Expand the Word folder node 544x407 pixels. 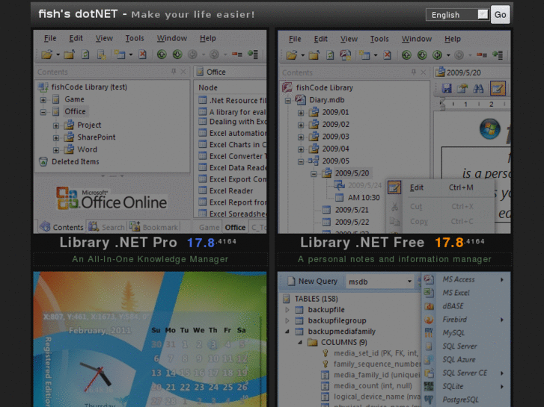pyautogui.click(x=56, y=150)
